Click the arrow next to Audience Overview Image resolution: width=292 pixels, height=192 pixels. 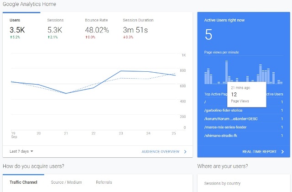[185, 151]
